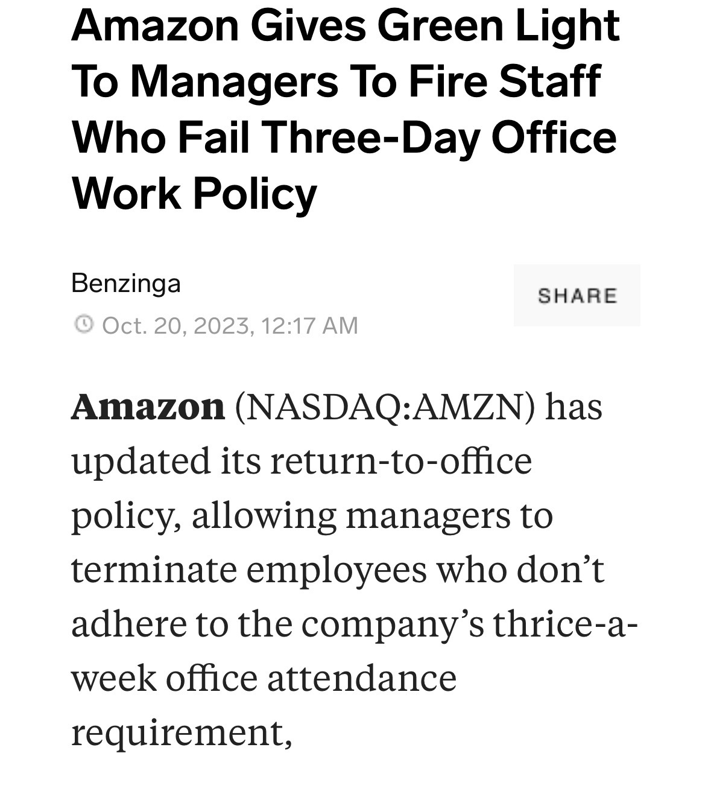Click the SHARE button

click(x=577, y=295)
